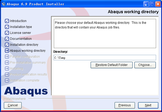
Task: Click the Restore Default Folder button
Action: (112, 65)
